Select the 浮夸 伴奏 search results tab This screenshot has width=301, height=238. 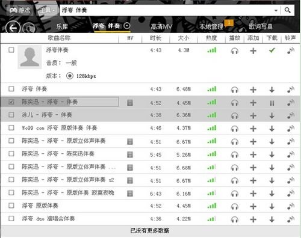coord(107,26)
